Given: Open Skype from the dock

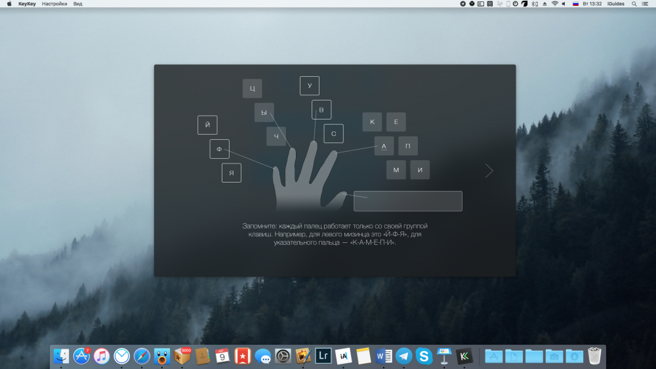Looking at the screenshot, I should 424,356.
